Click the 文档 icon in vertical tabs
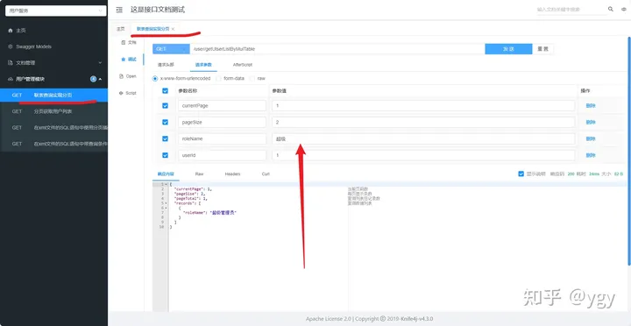631x326 pixels. 124,42
